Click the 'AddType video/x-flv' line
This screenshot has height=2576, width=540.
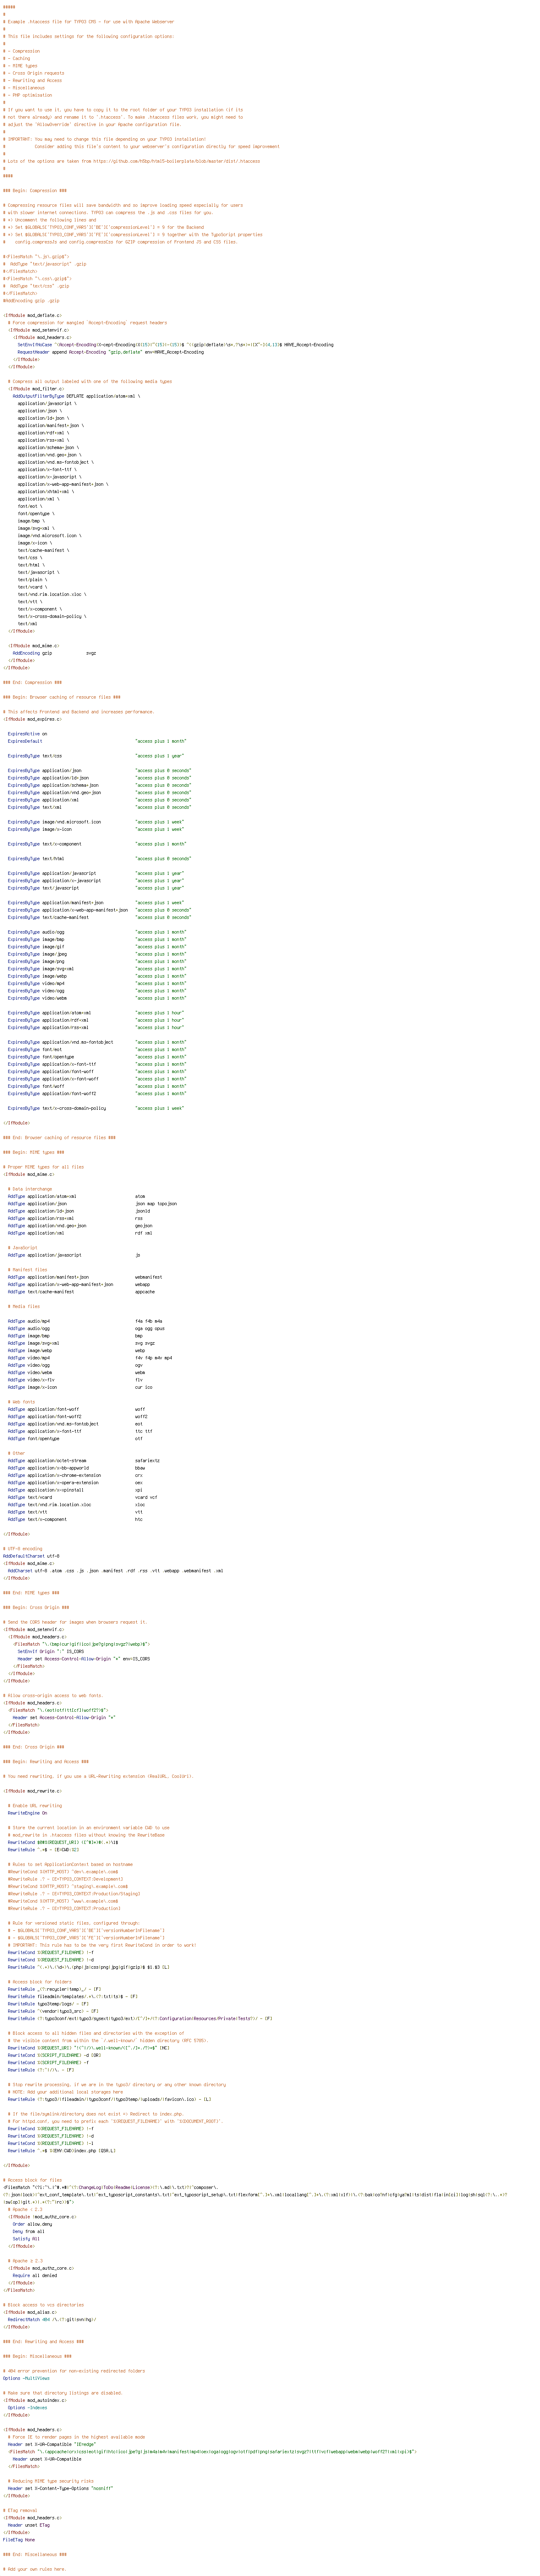click(76, 1380)
